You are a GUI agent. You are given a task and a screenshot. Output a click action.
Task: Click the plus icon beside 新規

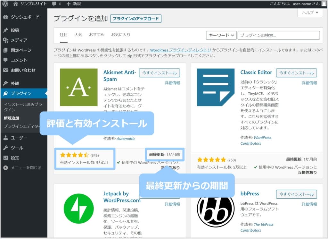[69, 4]
